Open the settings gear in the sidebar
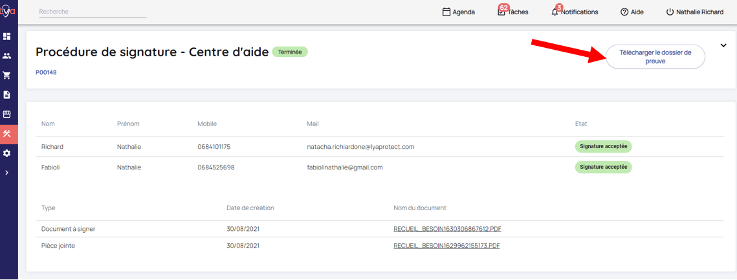This screenshot has width=737, height=280. pos(7,153)
